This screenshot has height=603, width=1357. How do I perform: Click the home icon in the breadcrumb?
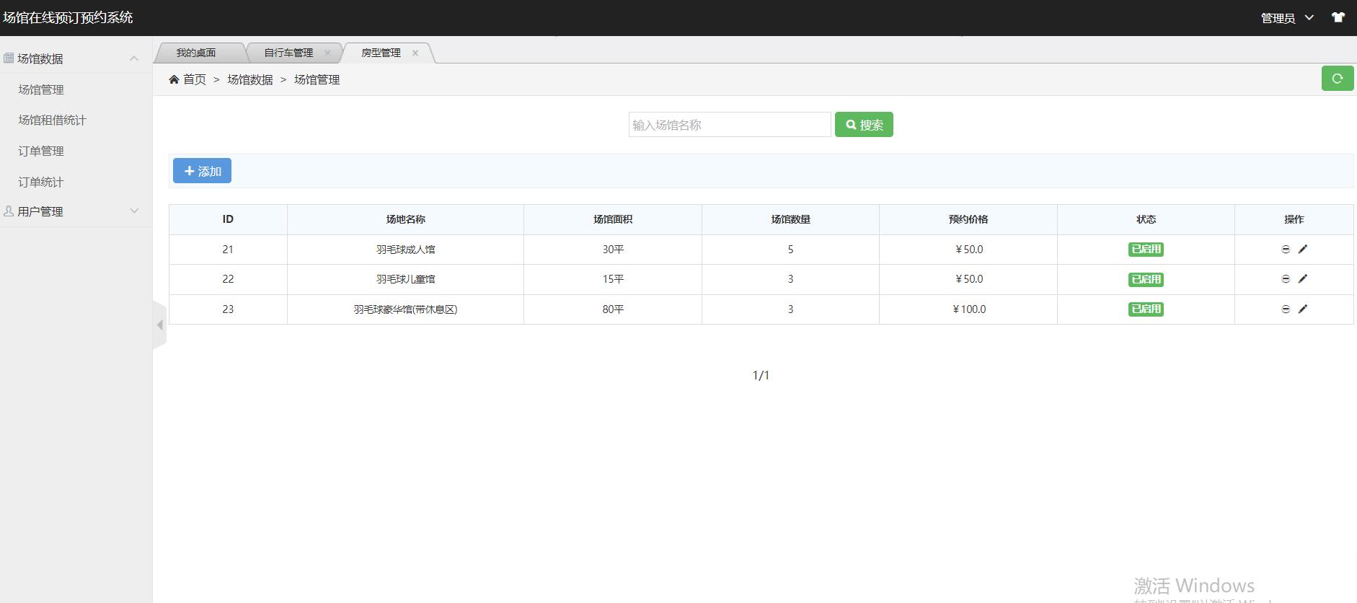click(x=174, y=79)
